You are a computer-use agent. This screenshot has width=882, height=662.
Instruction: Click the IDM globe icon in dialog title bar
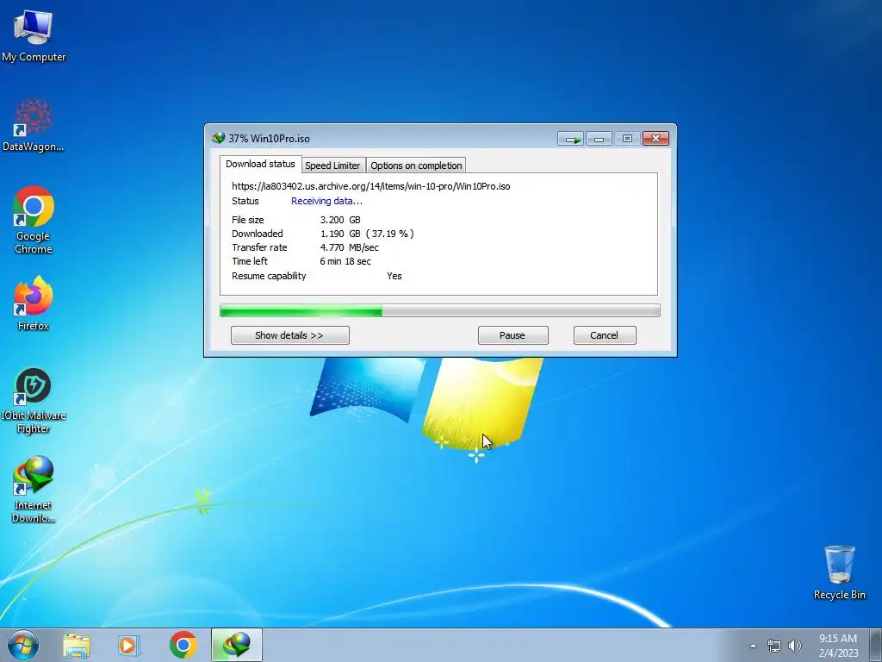click(x=218, y=138)
